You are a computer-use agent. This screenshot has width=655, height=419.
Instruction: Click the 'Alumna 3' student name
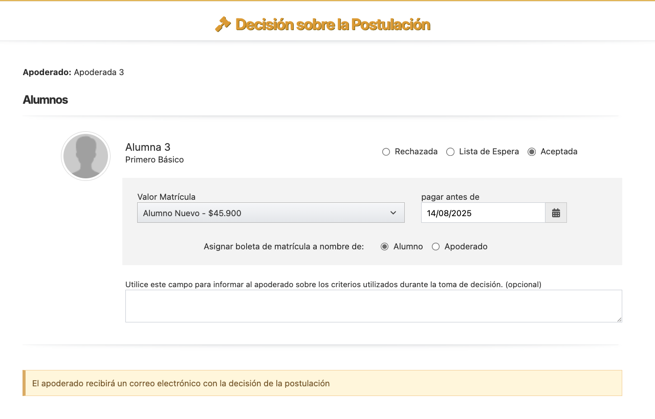148,147
